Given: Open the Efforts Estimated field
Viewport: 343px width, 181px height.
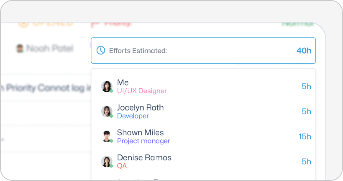Looking at the screenshot, I should [x=203, y=50].
